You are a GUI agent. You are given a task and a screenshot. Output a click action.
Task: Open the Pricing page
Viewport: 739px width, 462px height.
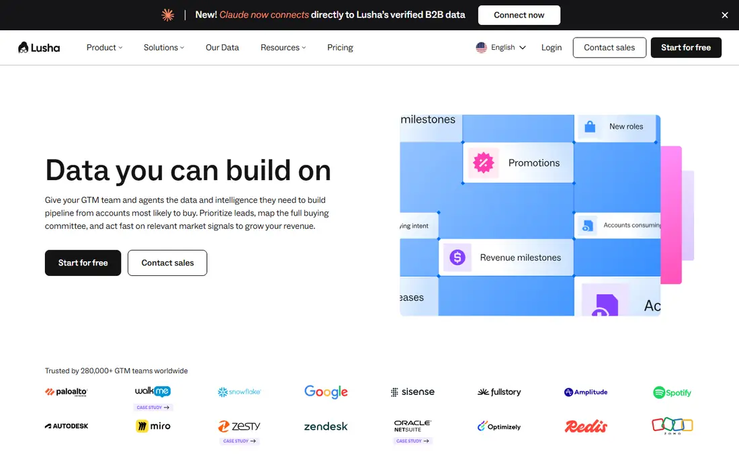click(x=341, y=48)
